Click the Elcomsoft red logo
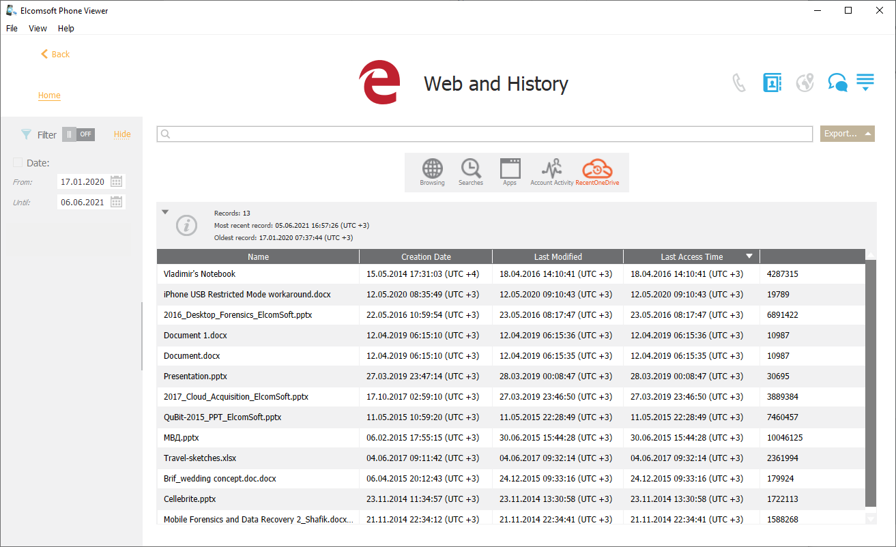This screenshot has width=896, height=547. point(379,83)
